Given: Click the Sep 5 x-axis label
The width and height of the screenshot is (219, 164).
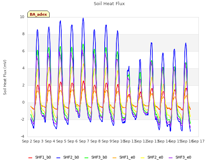Looking at the screenshot, I should (x=61, y=141).
